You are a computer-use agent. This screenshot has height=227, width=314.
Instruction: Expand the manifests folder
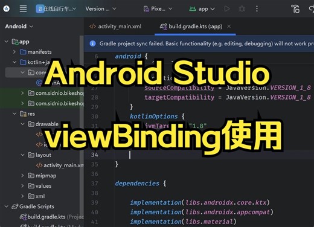click(14, 52)
